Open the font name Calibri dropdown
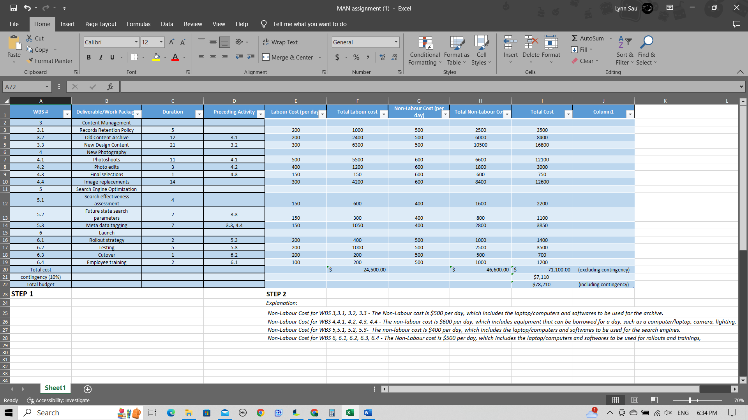Screen dimensions: 748x420 [x=136, y=42]
